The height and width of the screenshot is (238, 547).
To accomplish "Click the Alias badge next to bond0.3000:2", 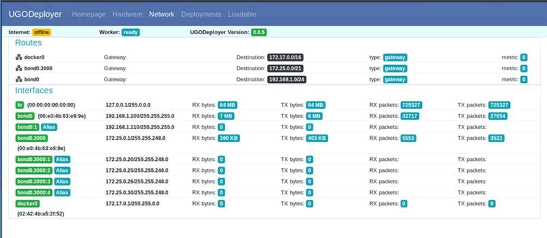I will [x=62, y=171].
